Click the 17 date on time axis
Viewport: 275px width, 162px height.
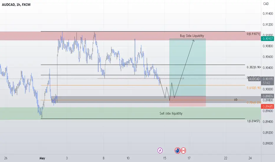point(189,158)
